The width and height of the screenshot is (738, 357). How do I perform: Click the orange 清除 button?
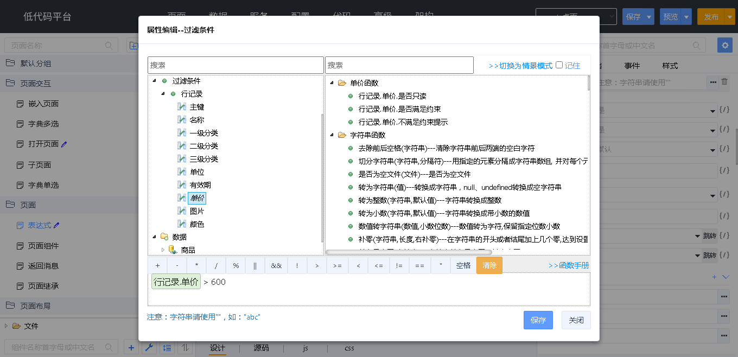489,265
